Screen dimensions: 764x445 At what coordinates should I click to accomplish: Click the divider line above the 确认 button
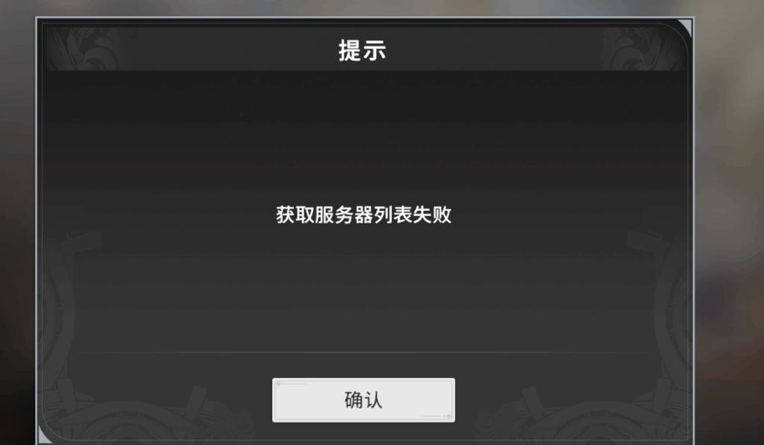click(363, 352)
